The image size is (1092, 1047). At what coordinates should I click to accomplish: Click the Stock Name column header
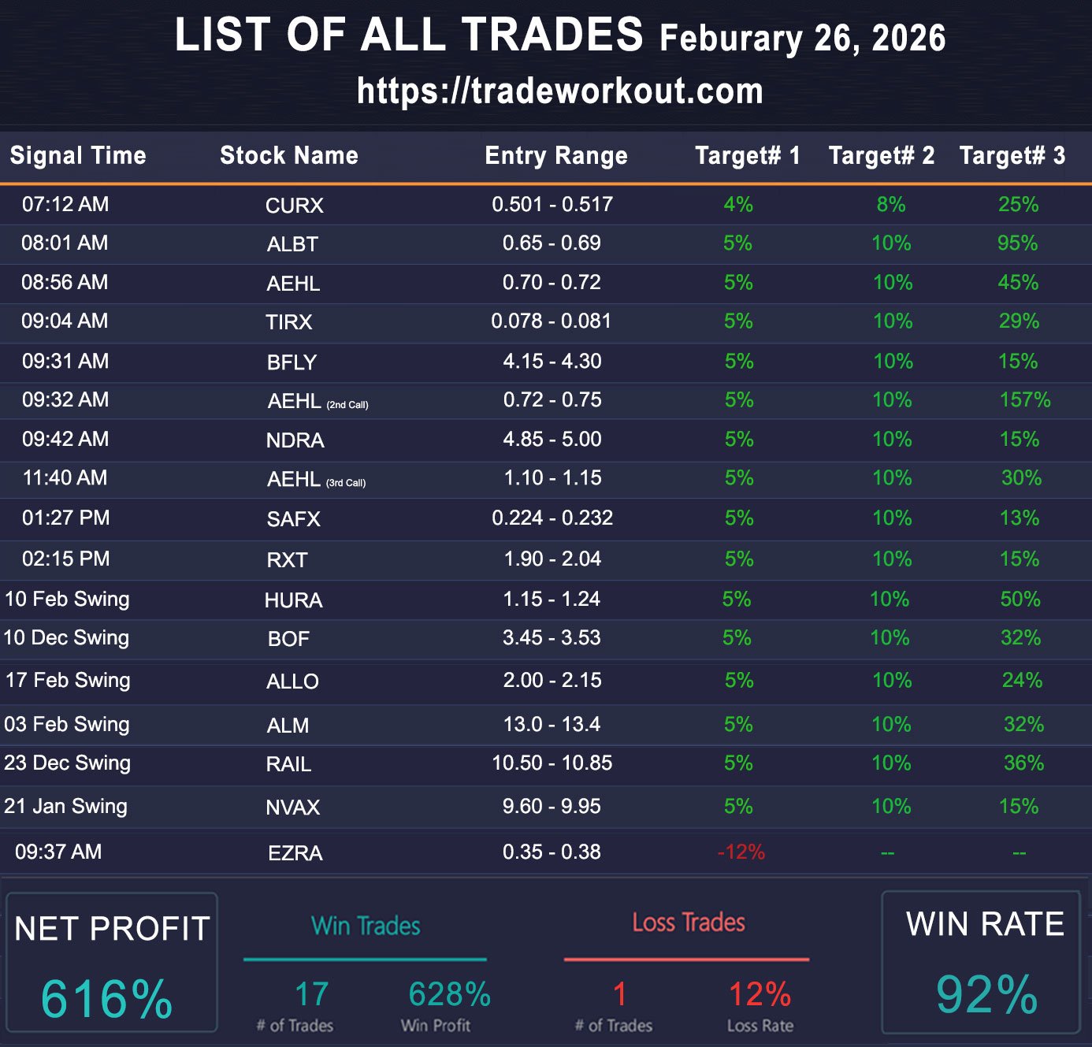pos(289,155)
